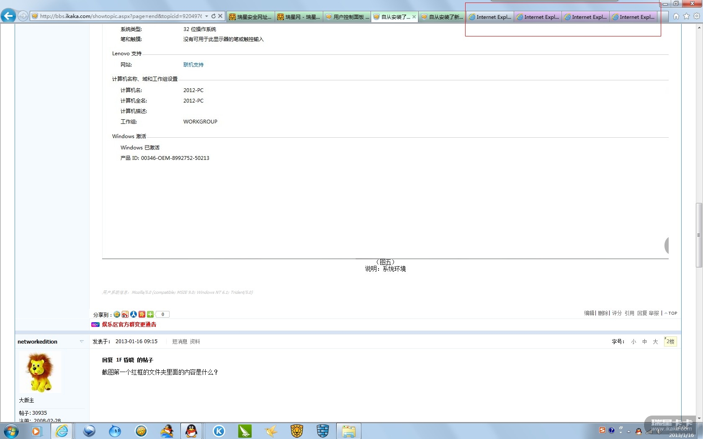Viewport: 703px width, 439px height.
Task: Open the surfing QQ penguin taskbar icon
Action: 167,431
